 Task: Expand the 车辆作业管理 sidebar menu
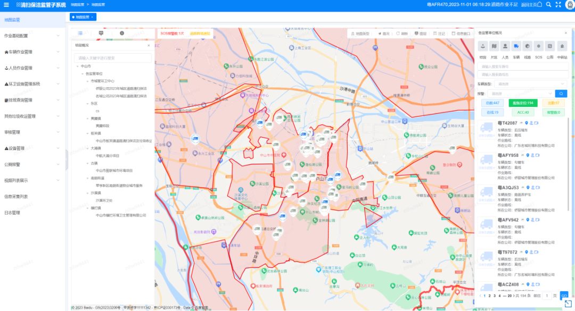pyautogui.click(x=32, y=52)
